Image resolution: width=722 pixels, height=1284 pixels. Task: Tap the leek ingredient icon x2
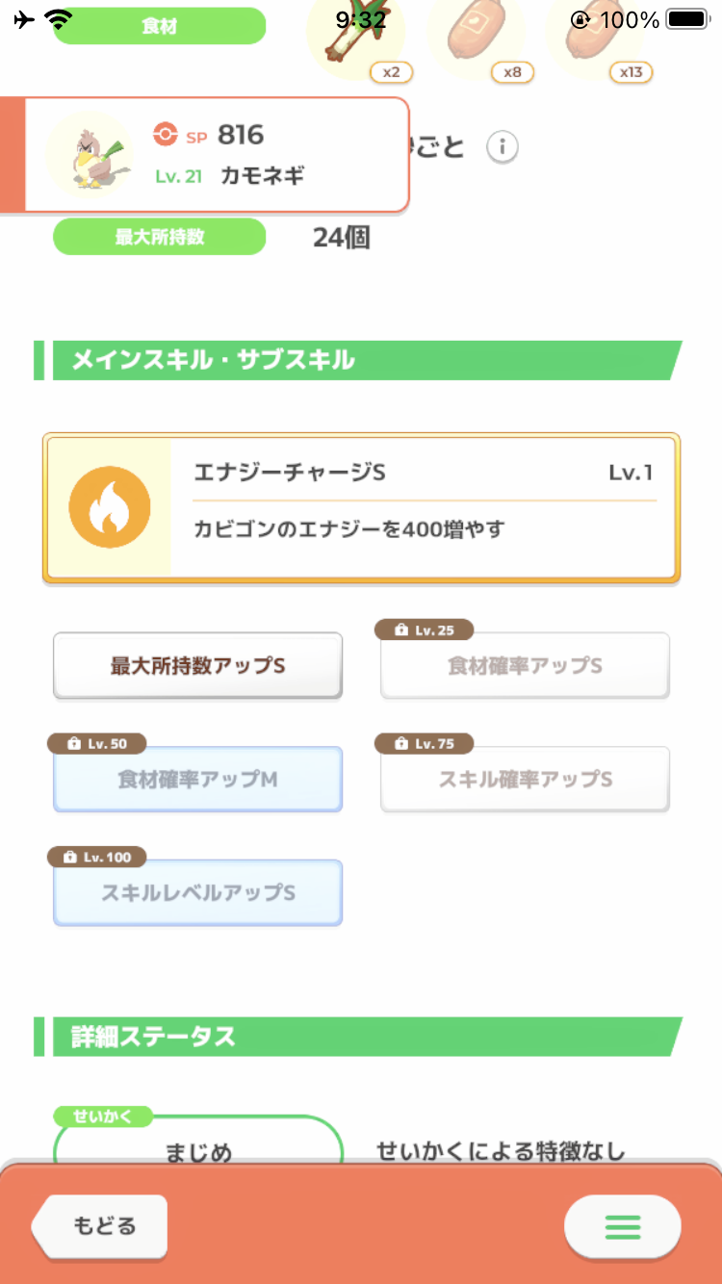pos(355,36)
